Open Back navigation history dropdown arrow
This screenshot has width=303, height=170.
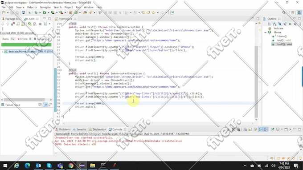(158, 13)
